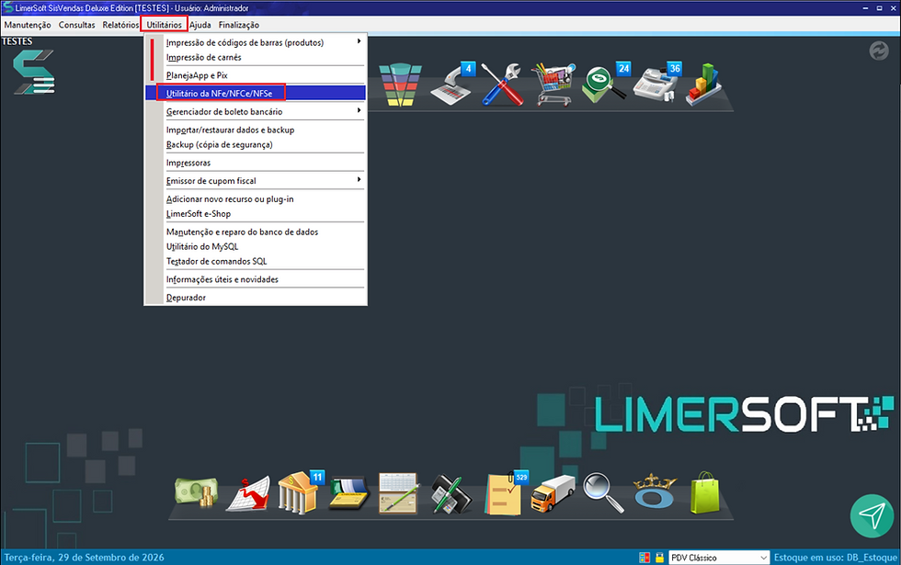
Task: Click the Utilitários menu
Action: tap(165, 25)
